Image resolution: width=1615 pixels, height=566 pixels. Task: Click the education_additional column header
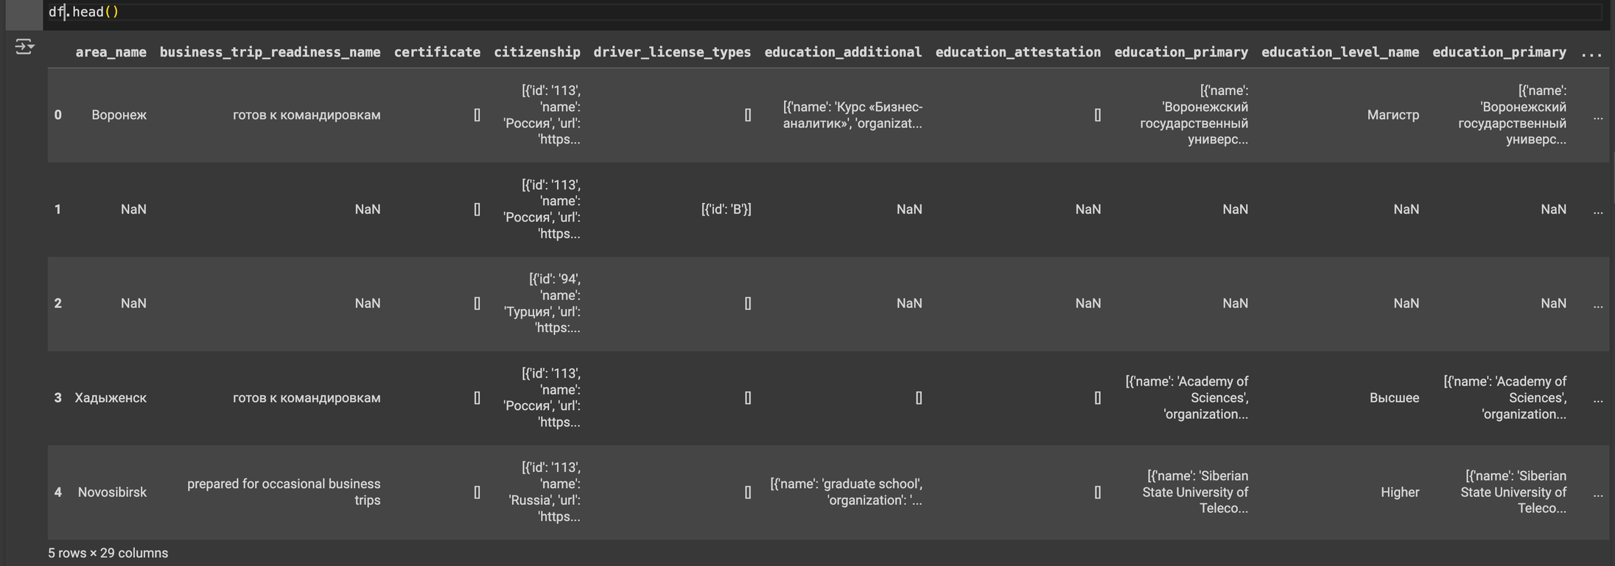[843, 52]
